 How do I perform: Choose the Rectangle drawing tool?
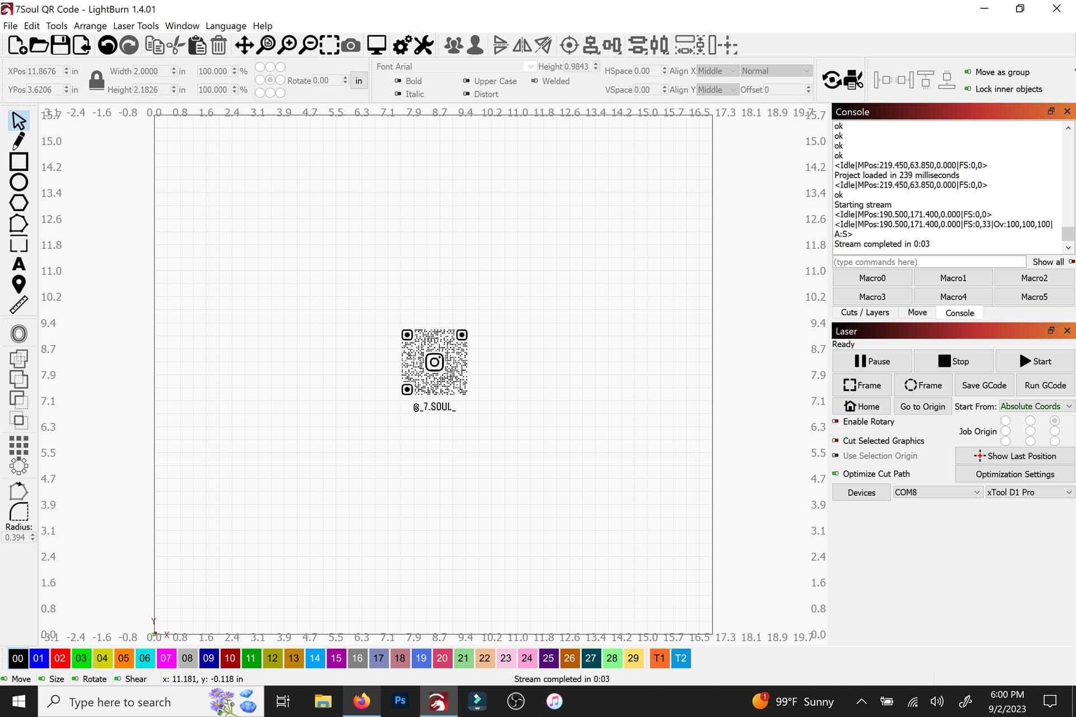tap(18, 161)
